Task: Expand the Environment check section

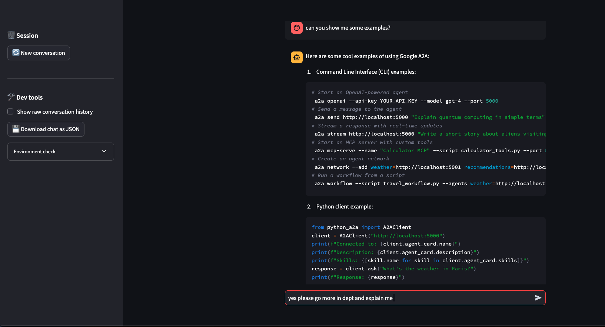Action: 61,151
